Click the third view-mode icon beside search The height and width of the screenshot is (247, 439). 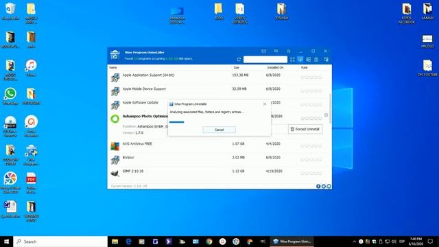(x=308, y=60)
